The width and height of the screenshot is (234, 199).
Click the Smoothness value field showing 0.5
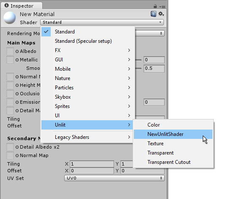pyautogui.click(x=154, y=68)
